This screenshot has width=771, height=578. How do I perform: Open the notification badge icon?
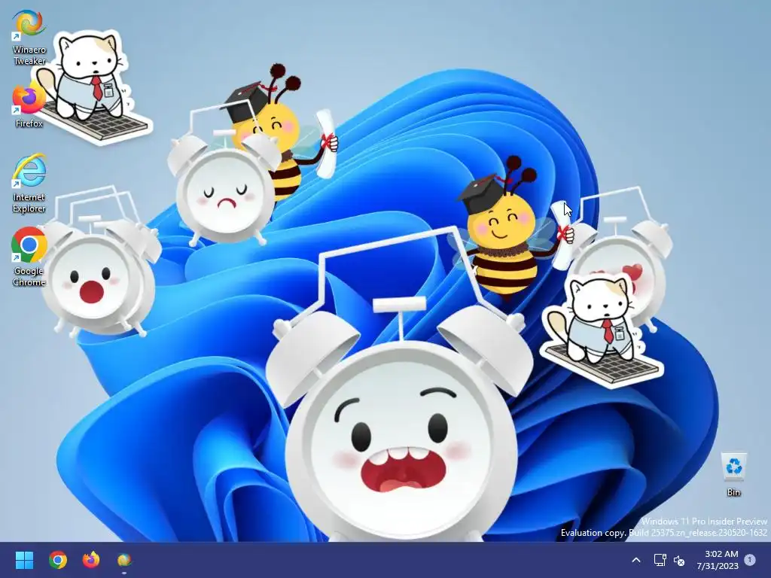pyautogui.click(x=750, y=560)
